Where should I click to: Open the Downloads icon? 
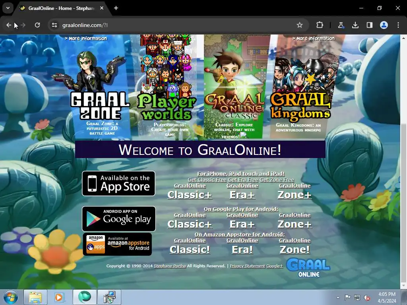355,25
